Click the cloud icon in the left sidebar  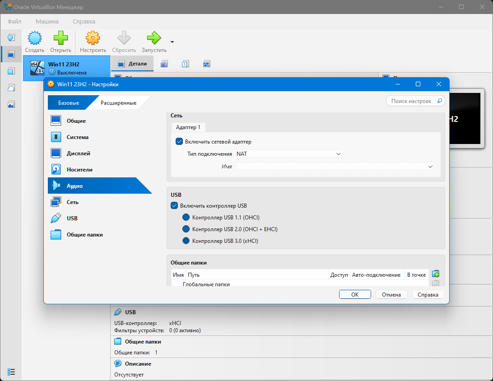[11, 88]
